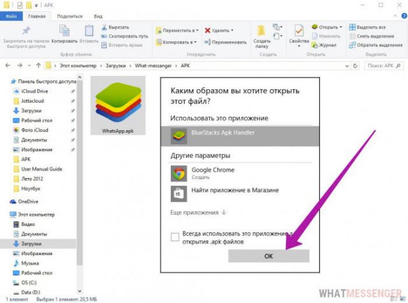This screenshot has height=303, width=408.
Task: Click Переименовать (Rename) command
Action: click(225, 42)
